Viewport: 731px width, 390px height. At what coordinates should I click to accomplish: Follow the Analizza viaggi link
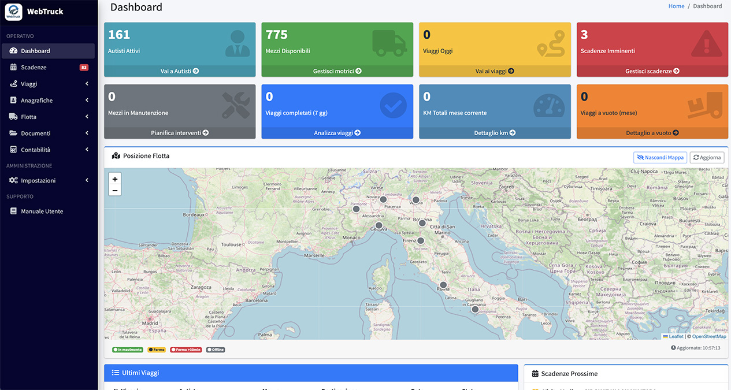337,133
